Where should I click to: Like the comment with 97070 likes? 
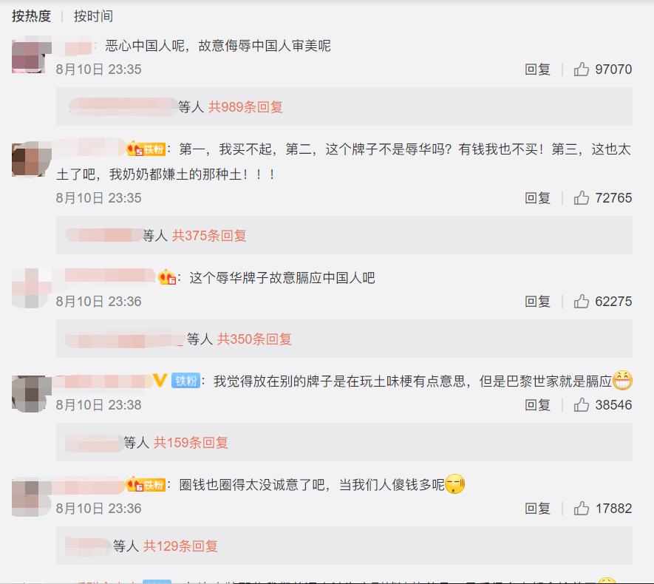(x=581, y=69)
